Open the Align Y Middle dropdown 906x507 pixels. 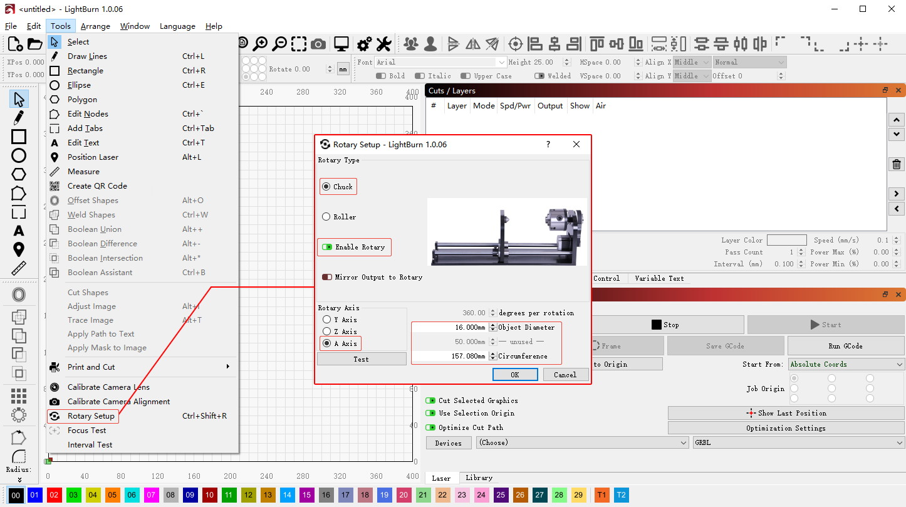click(x=692, y=76)
